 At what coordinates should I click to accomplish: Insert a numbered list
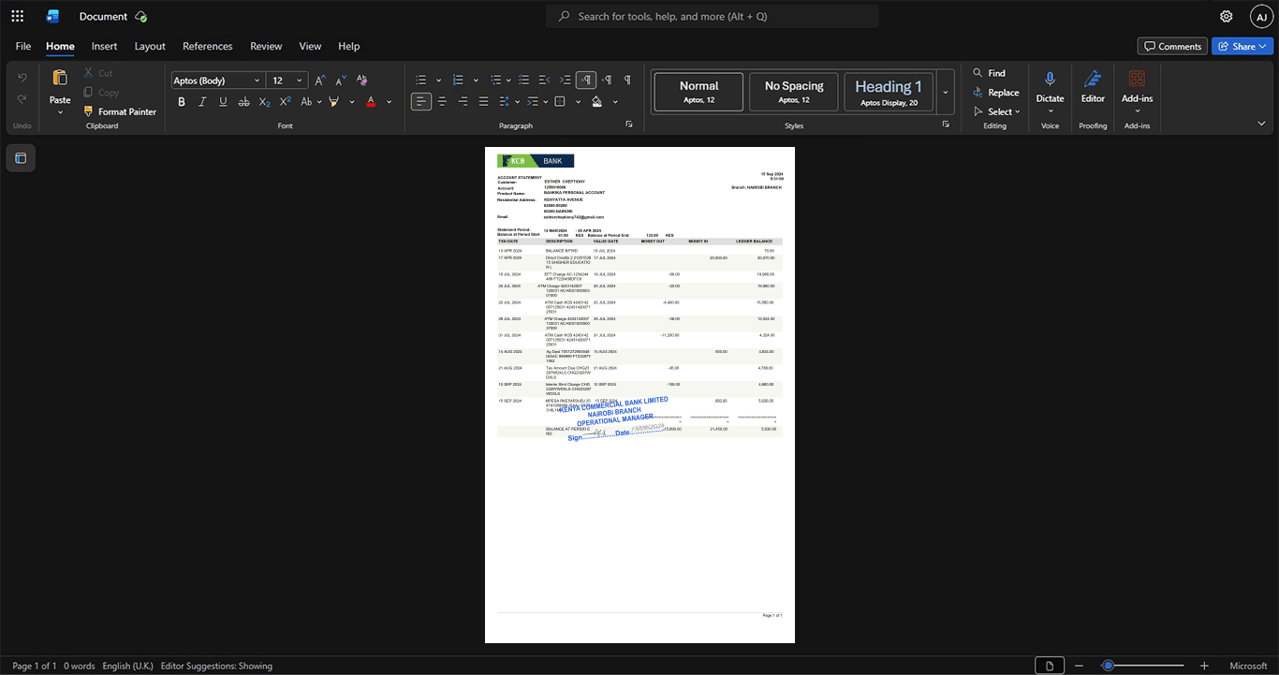pyautogui.click(x=459, y=81)
